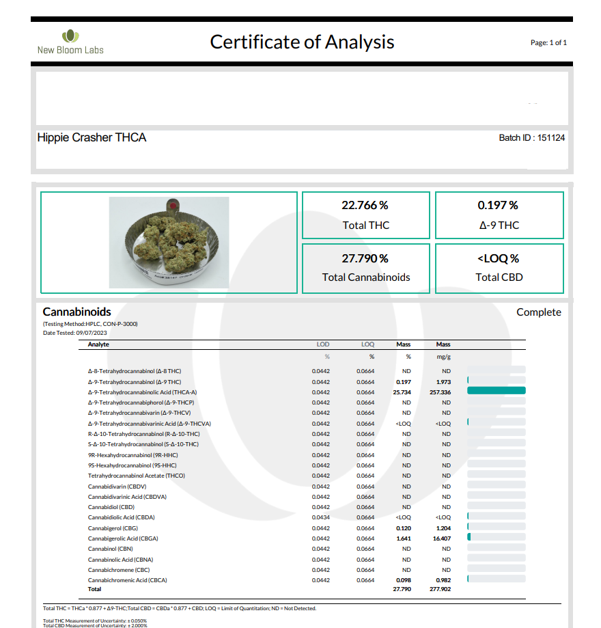Viewport: 601px width, 628px height.
Task: Select the Hippie Crasher THCA product name
Action: (x=92, y=137)
